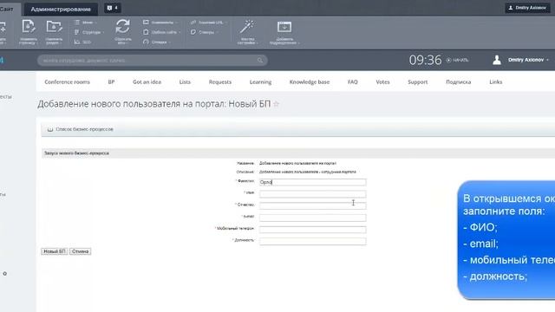Click the Новый БП button

(x=55, y=251)
